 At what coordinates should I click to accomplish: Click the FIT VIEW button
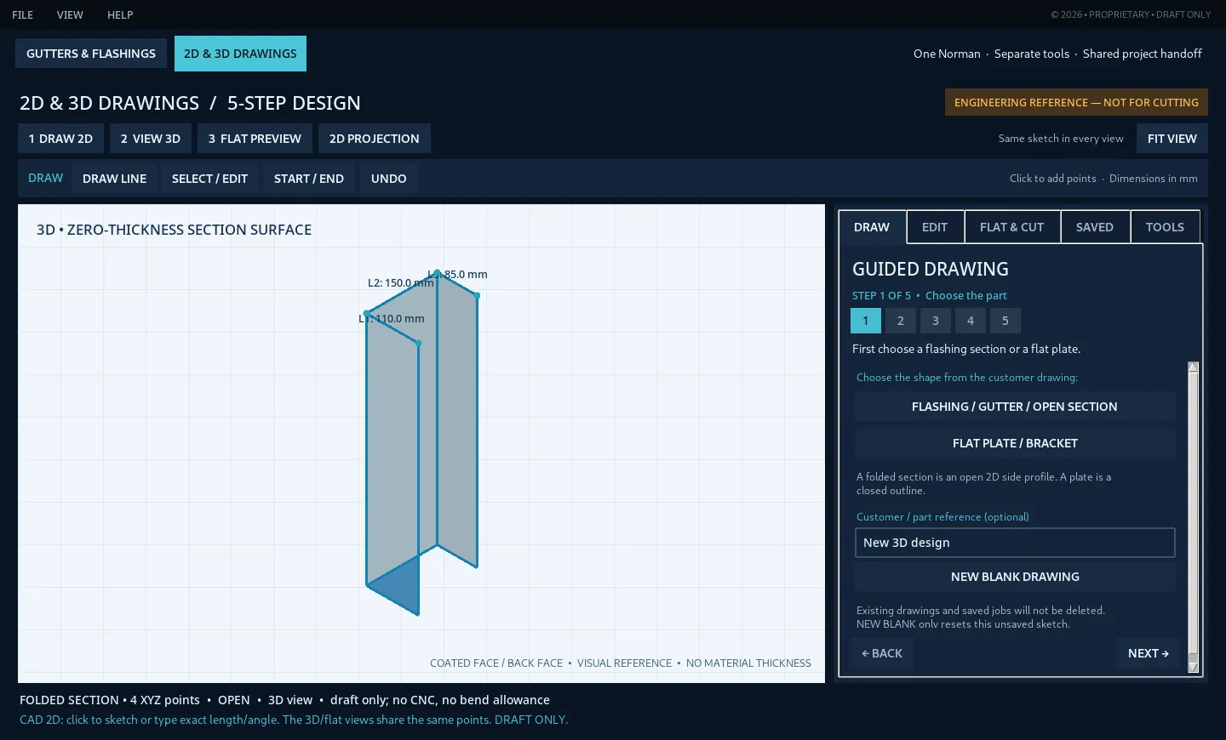click(x=1172, y=139)
